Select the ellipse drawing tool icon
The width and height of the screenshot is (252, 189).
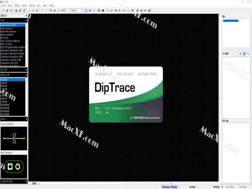[124, 10]
